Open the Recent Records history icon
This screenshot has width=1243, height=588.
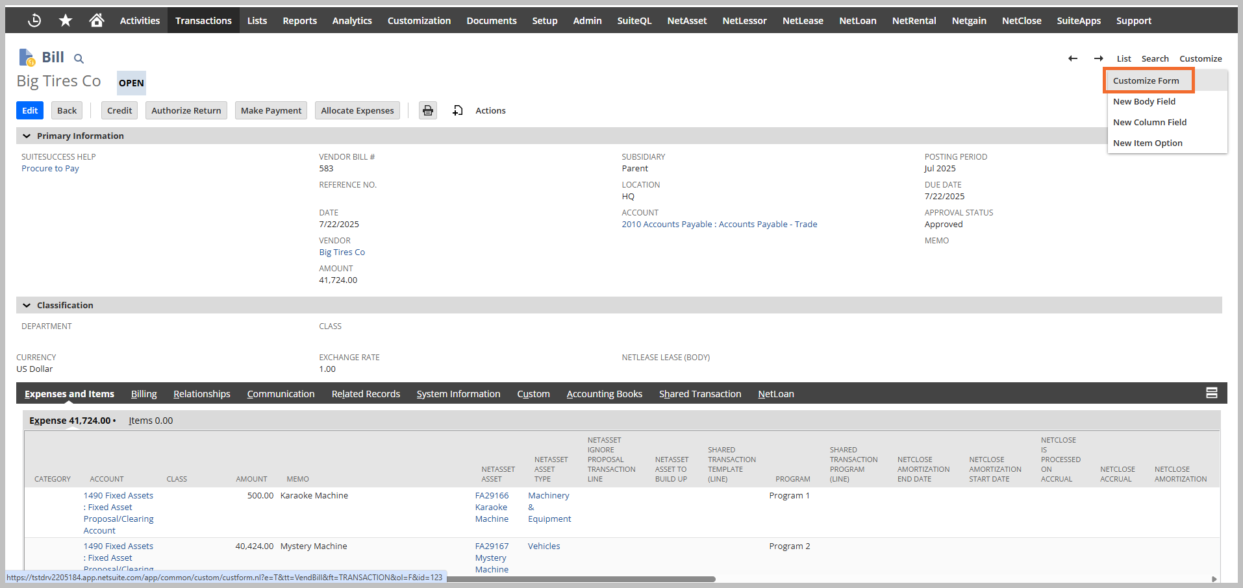pos(34,21)
